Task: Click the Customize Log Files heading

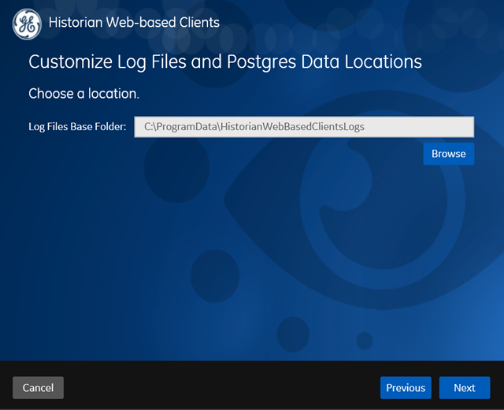Action: pos(225,61)
